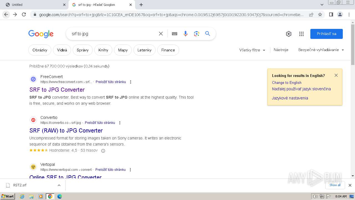Image resolution: width=355 pixels, height=200 pixels.
Task: Start voice search with microphone
Action: pos(186,34)
